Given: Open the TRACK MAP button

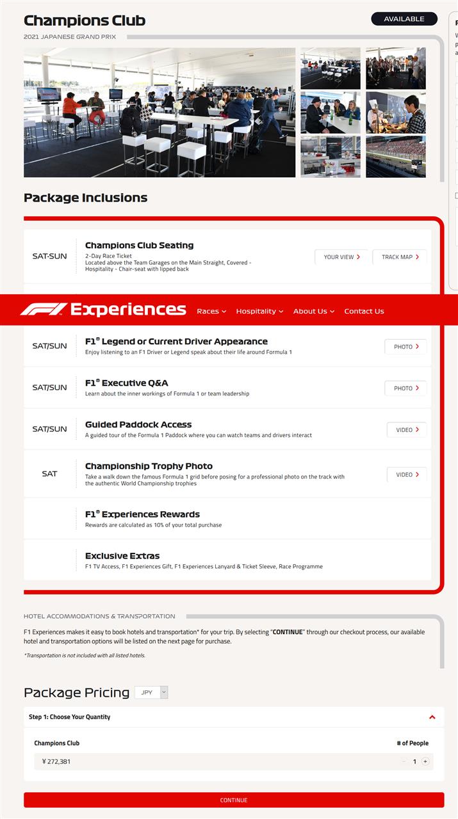Looking at the screenshot, I should tap(400, 257).
